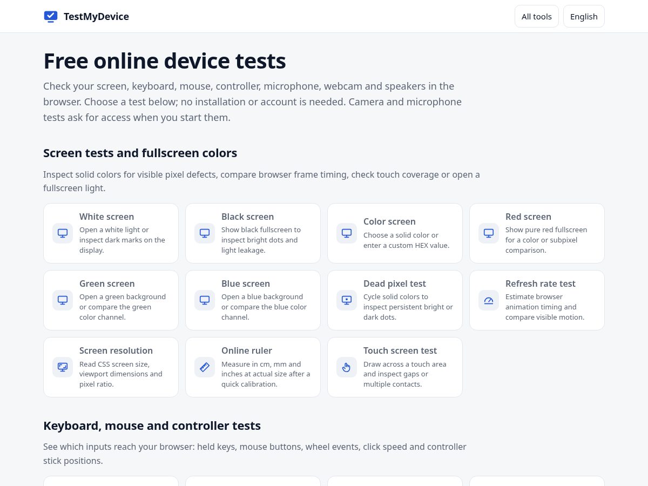
Task: Open the Color screen title link
Action: click(389, 221)
